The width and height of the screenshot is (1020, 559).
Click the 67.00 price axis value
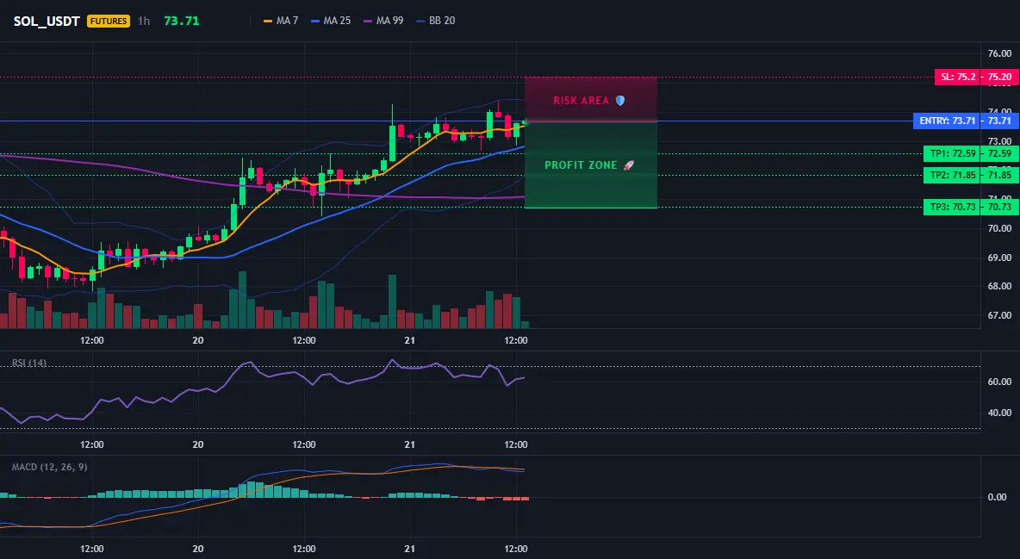pos(1000,315)
